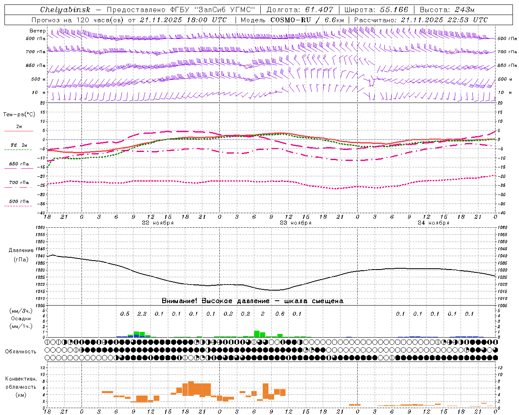Click the 2.2 precipitation value
This screenshot has width=519, height=415.
(142, 314)
